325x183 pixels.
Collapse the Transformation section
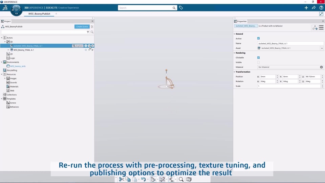click(235, 72)
